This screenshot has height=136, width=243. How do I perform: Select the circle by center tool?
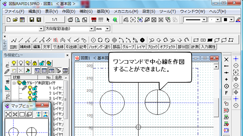(x=93, y=40)
